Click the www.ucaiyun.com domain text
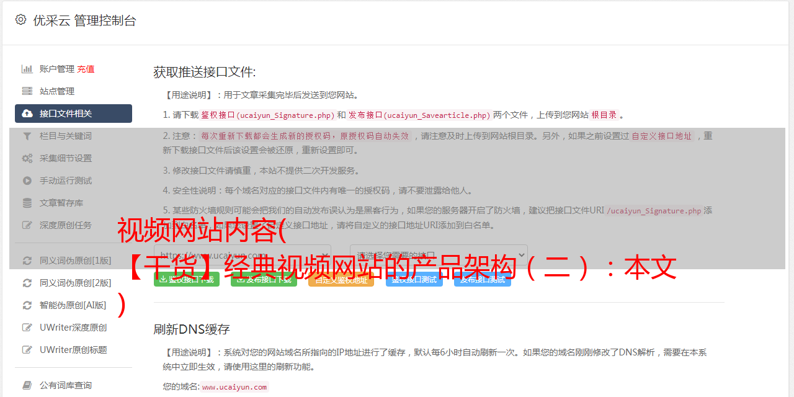Viewport: 794px width, 397px height. tap(234, 387)
